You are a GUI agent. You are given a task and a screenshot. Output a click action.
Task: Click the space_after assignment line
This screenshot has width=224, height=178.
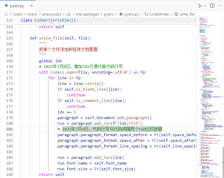(x=127, y=140)
